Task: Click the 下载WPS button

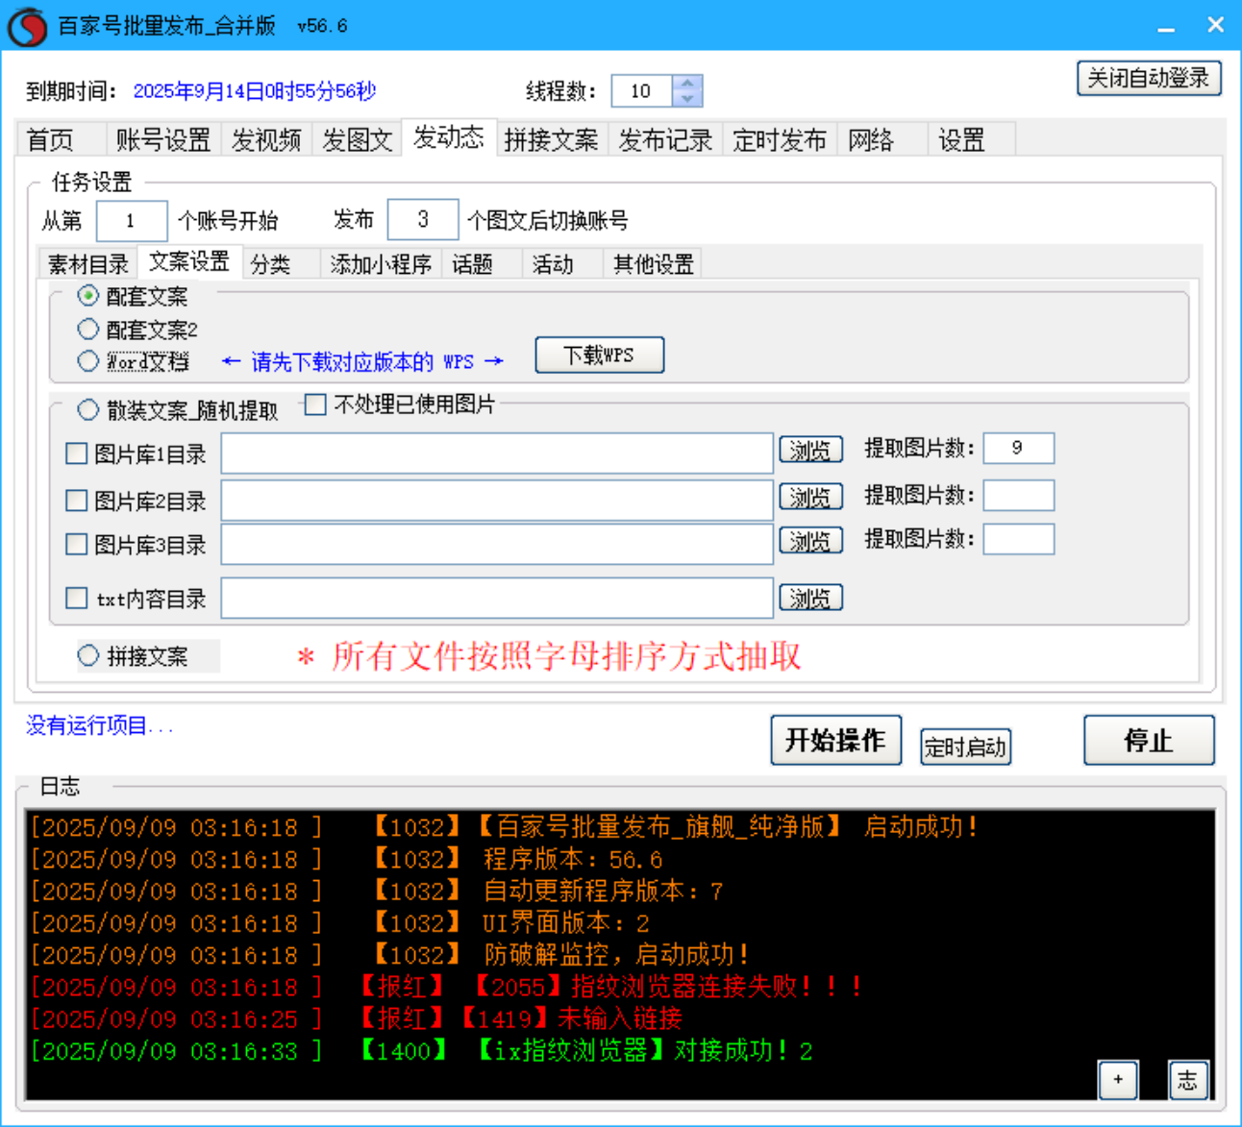Action: pyautogui.click(x=599, y=355)
